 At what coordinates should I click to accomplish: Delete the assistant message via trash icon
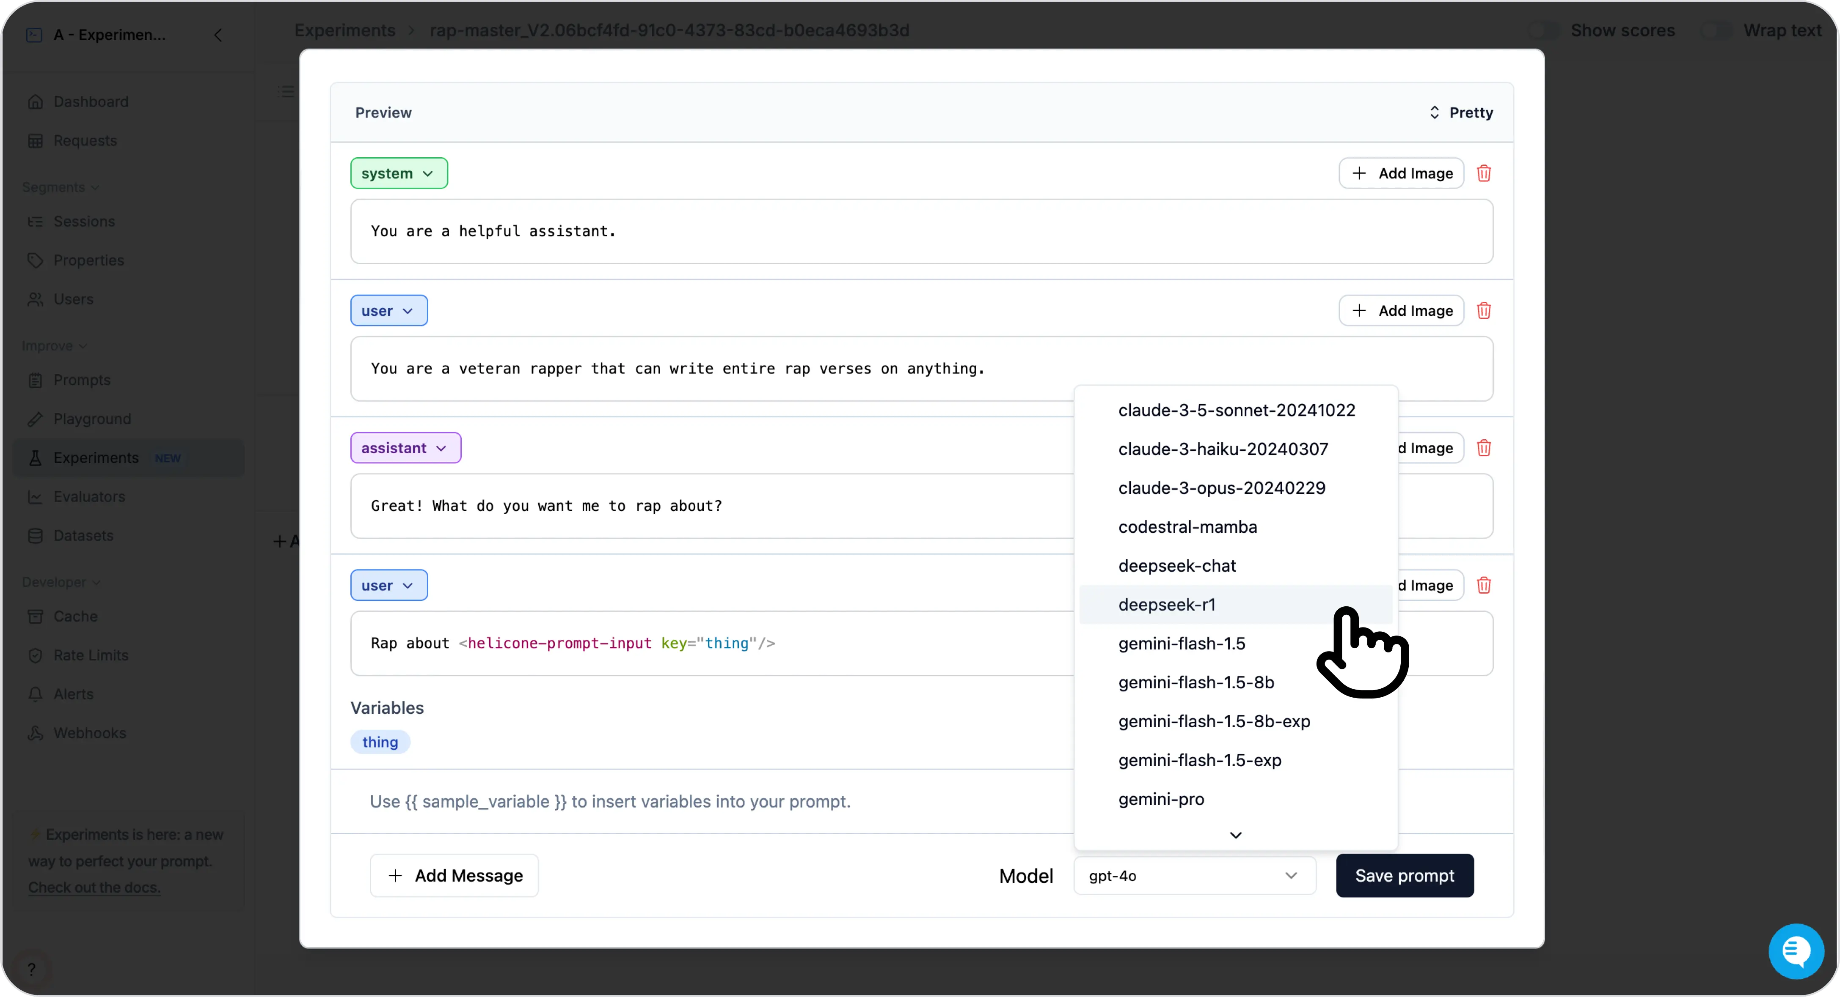coord(1484,447)
